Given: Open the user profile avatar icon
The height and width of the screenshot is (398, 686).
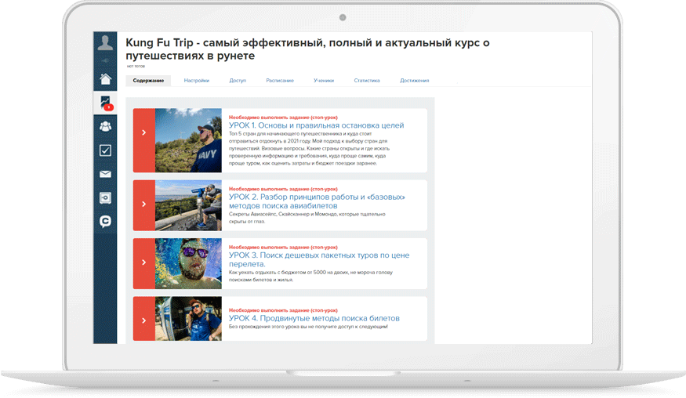Looking at the screenshot, I should coord(105,42).
